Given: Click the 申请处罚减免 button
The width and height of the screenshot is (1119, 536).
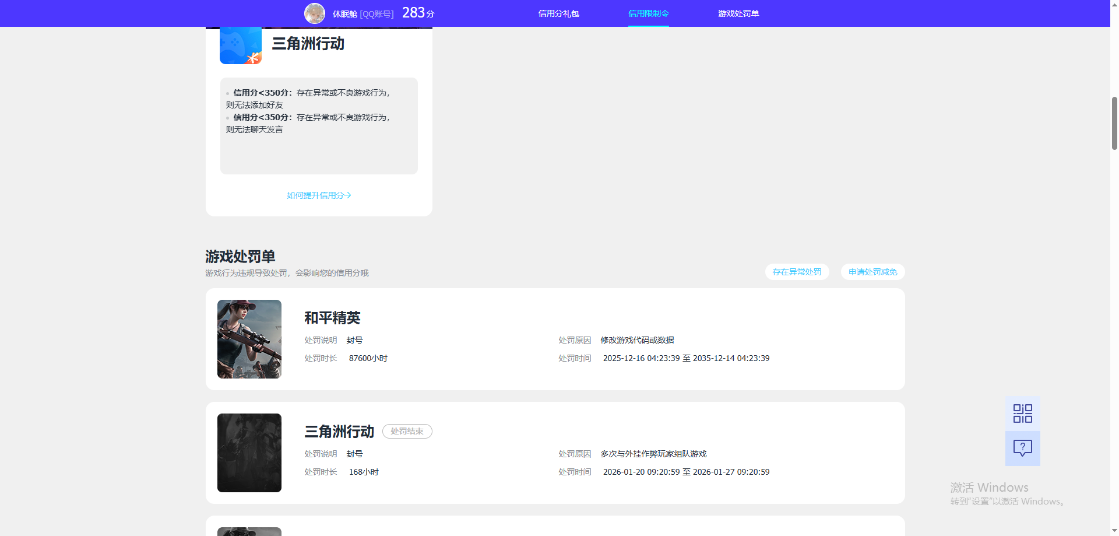Looking at the screenshot, I should coord(872,272).
